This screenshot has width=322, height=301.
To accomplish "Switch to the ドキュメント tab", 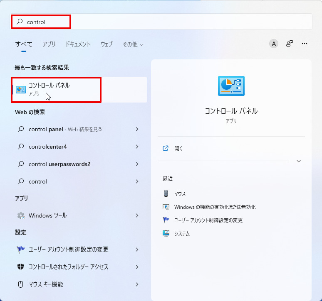I will pos(78,44).
